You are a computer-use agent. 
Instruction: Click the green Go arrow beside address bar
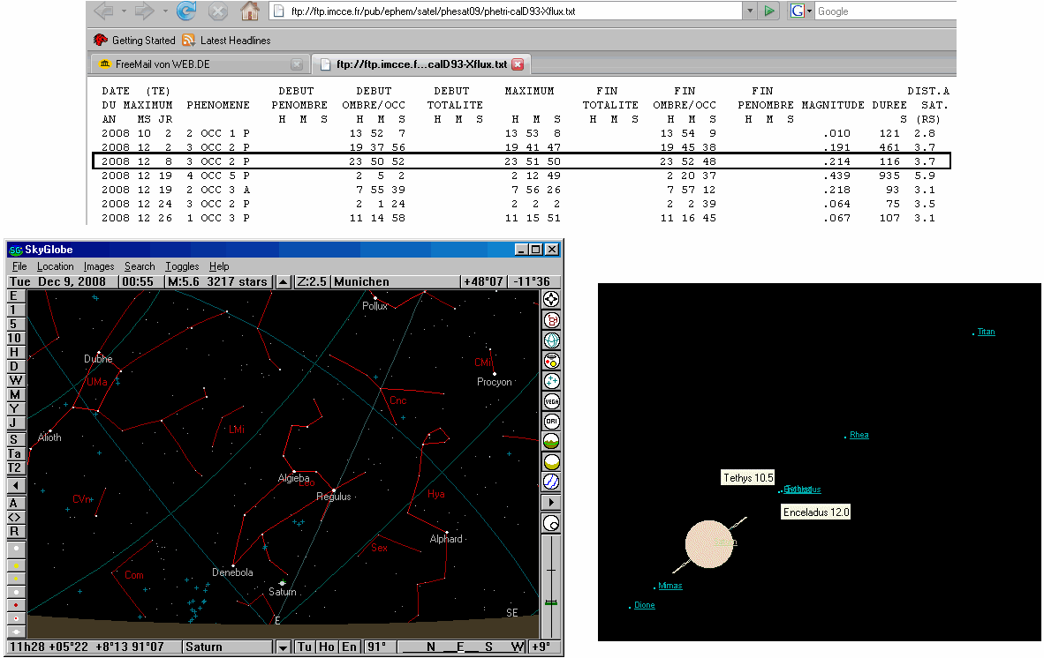(x=770, y=11)
